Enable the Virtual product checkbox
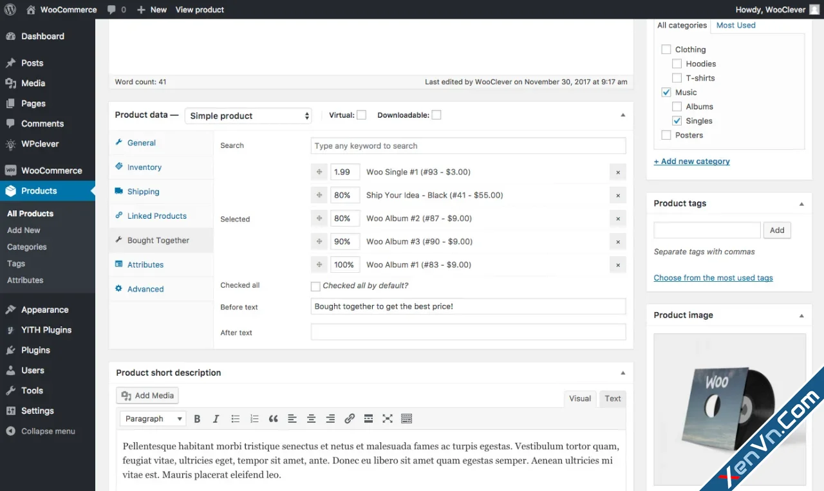The image size is (824, 491). click(362, 115)
